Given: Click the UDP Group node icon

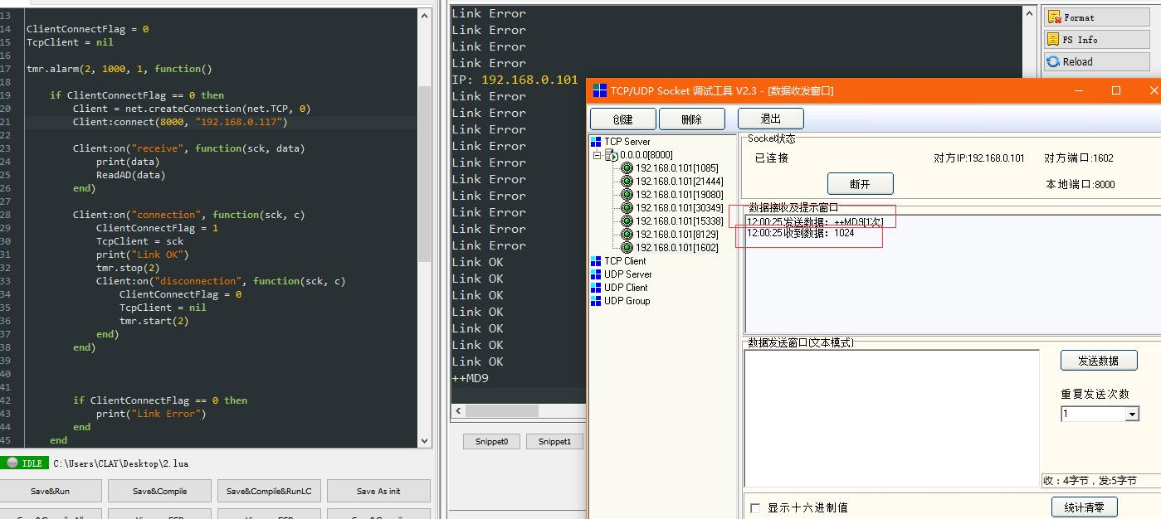Looking at the screenshot, I should tap(596, 301).
